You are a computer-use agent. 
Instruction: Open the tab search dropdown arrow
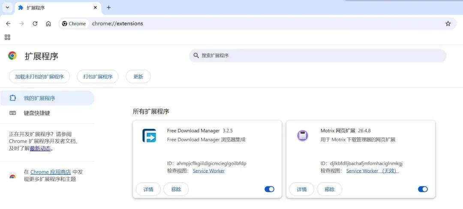tap(7, 8)
